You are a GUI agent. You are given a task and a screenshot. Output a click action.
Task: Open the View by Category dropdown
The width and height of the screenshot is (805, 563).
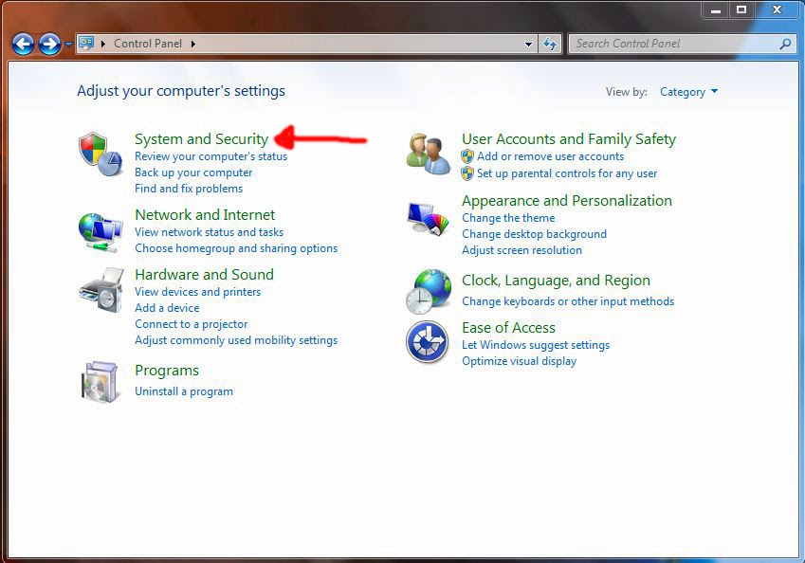(688, 92)
